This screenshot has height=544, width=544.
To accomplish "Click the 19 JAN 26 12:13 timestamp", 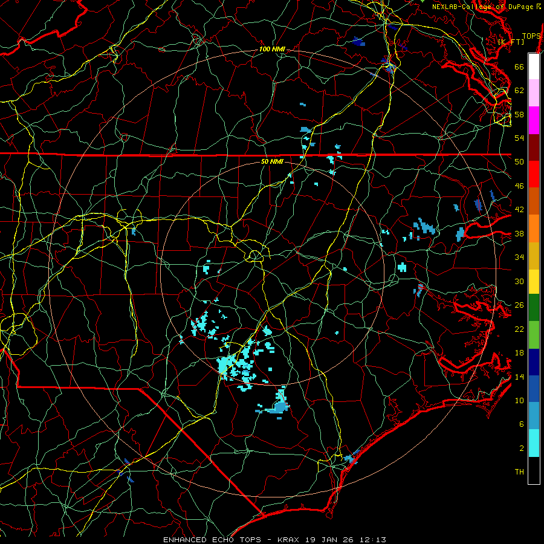I will click(x=346, y=540).
